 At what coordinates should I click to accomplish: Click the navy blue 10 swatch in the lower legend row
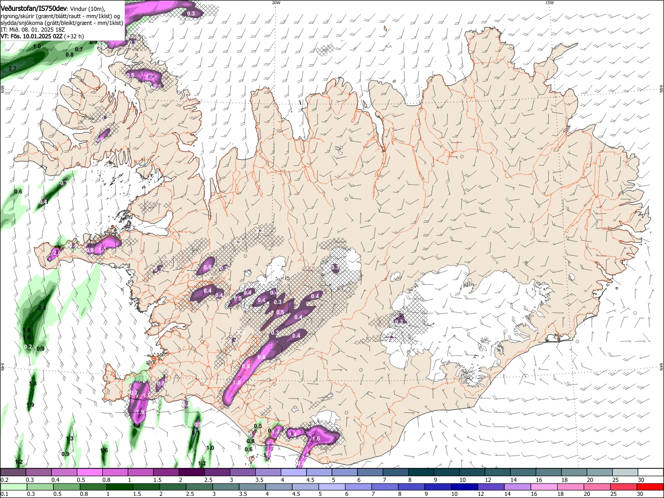click(x=464, y=487)
